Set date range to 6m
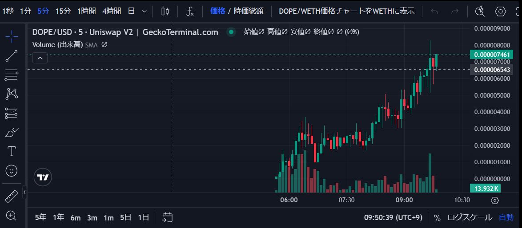This screenshot has height=228, width=522. click(76, 218)
